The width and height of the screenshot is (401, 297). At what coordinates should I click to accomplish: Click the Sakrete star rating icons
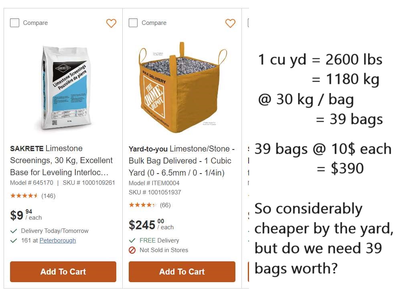point(24,196)
